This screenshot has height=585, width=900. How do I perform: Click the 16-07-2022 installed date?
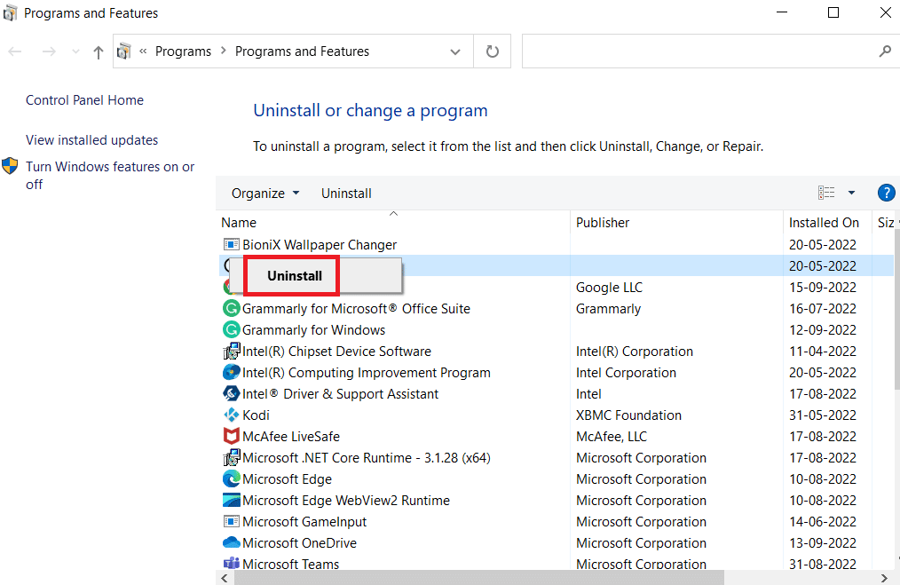[823, 309]
